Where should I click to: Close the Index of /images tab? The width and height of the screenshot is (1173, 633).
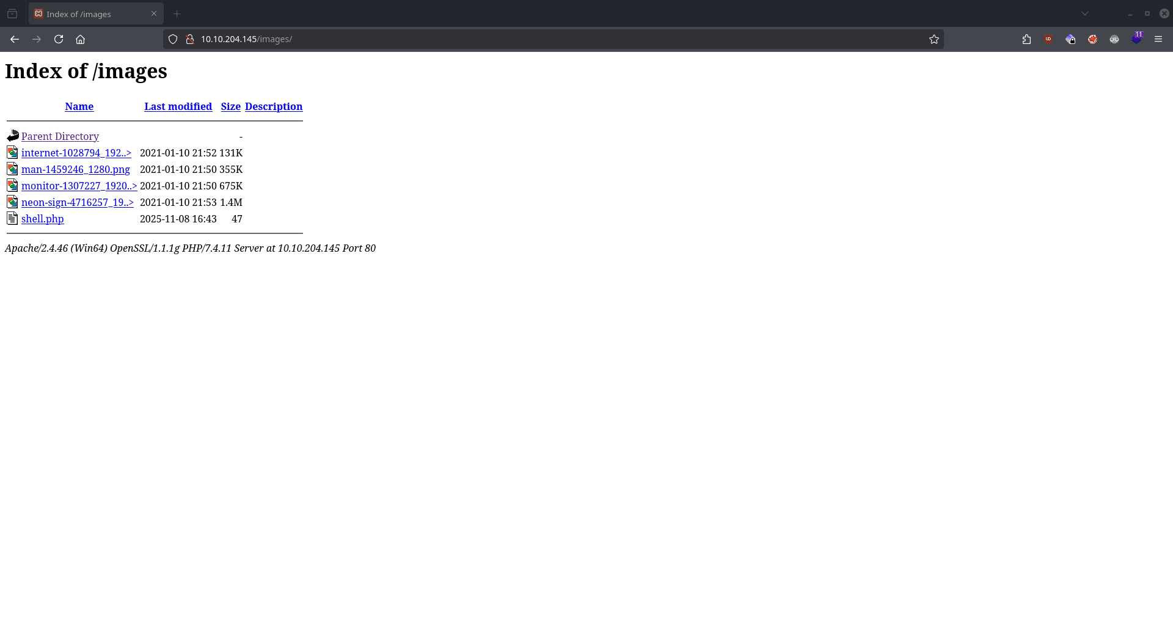coord(154,13)
